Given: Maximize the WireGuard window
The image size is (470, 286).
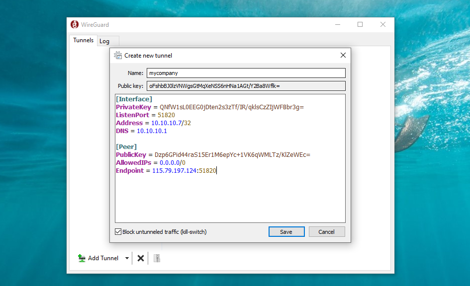Looking at the screenshot, I should tap(360, 24).
